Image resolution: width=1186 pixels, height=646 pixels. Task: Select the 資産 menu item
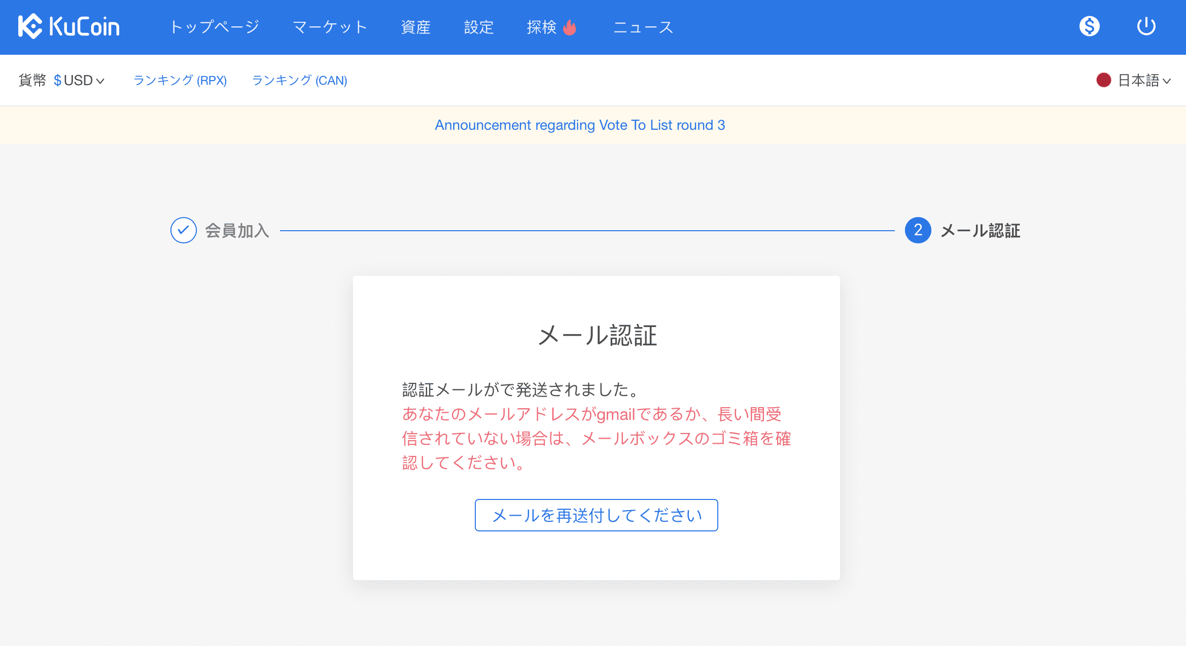pos(415,27)
